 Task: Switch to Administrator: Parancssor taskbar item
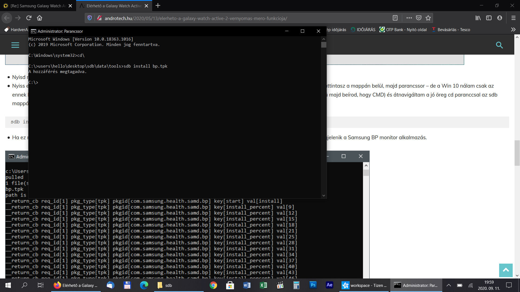point(416,285)
